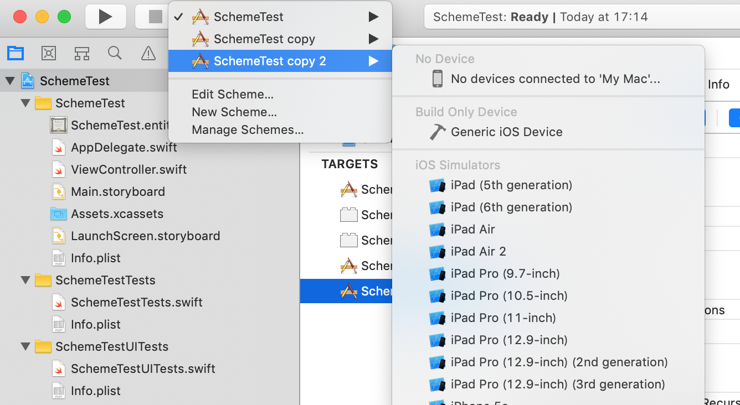
Task: Open the Project navigator folder icon
Action: (16, 53)
